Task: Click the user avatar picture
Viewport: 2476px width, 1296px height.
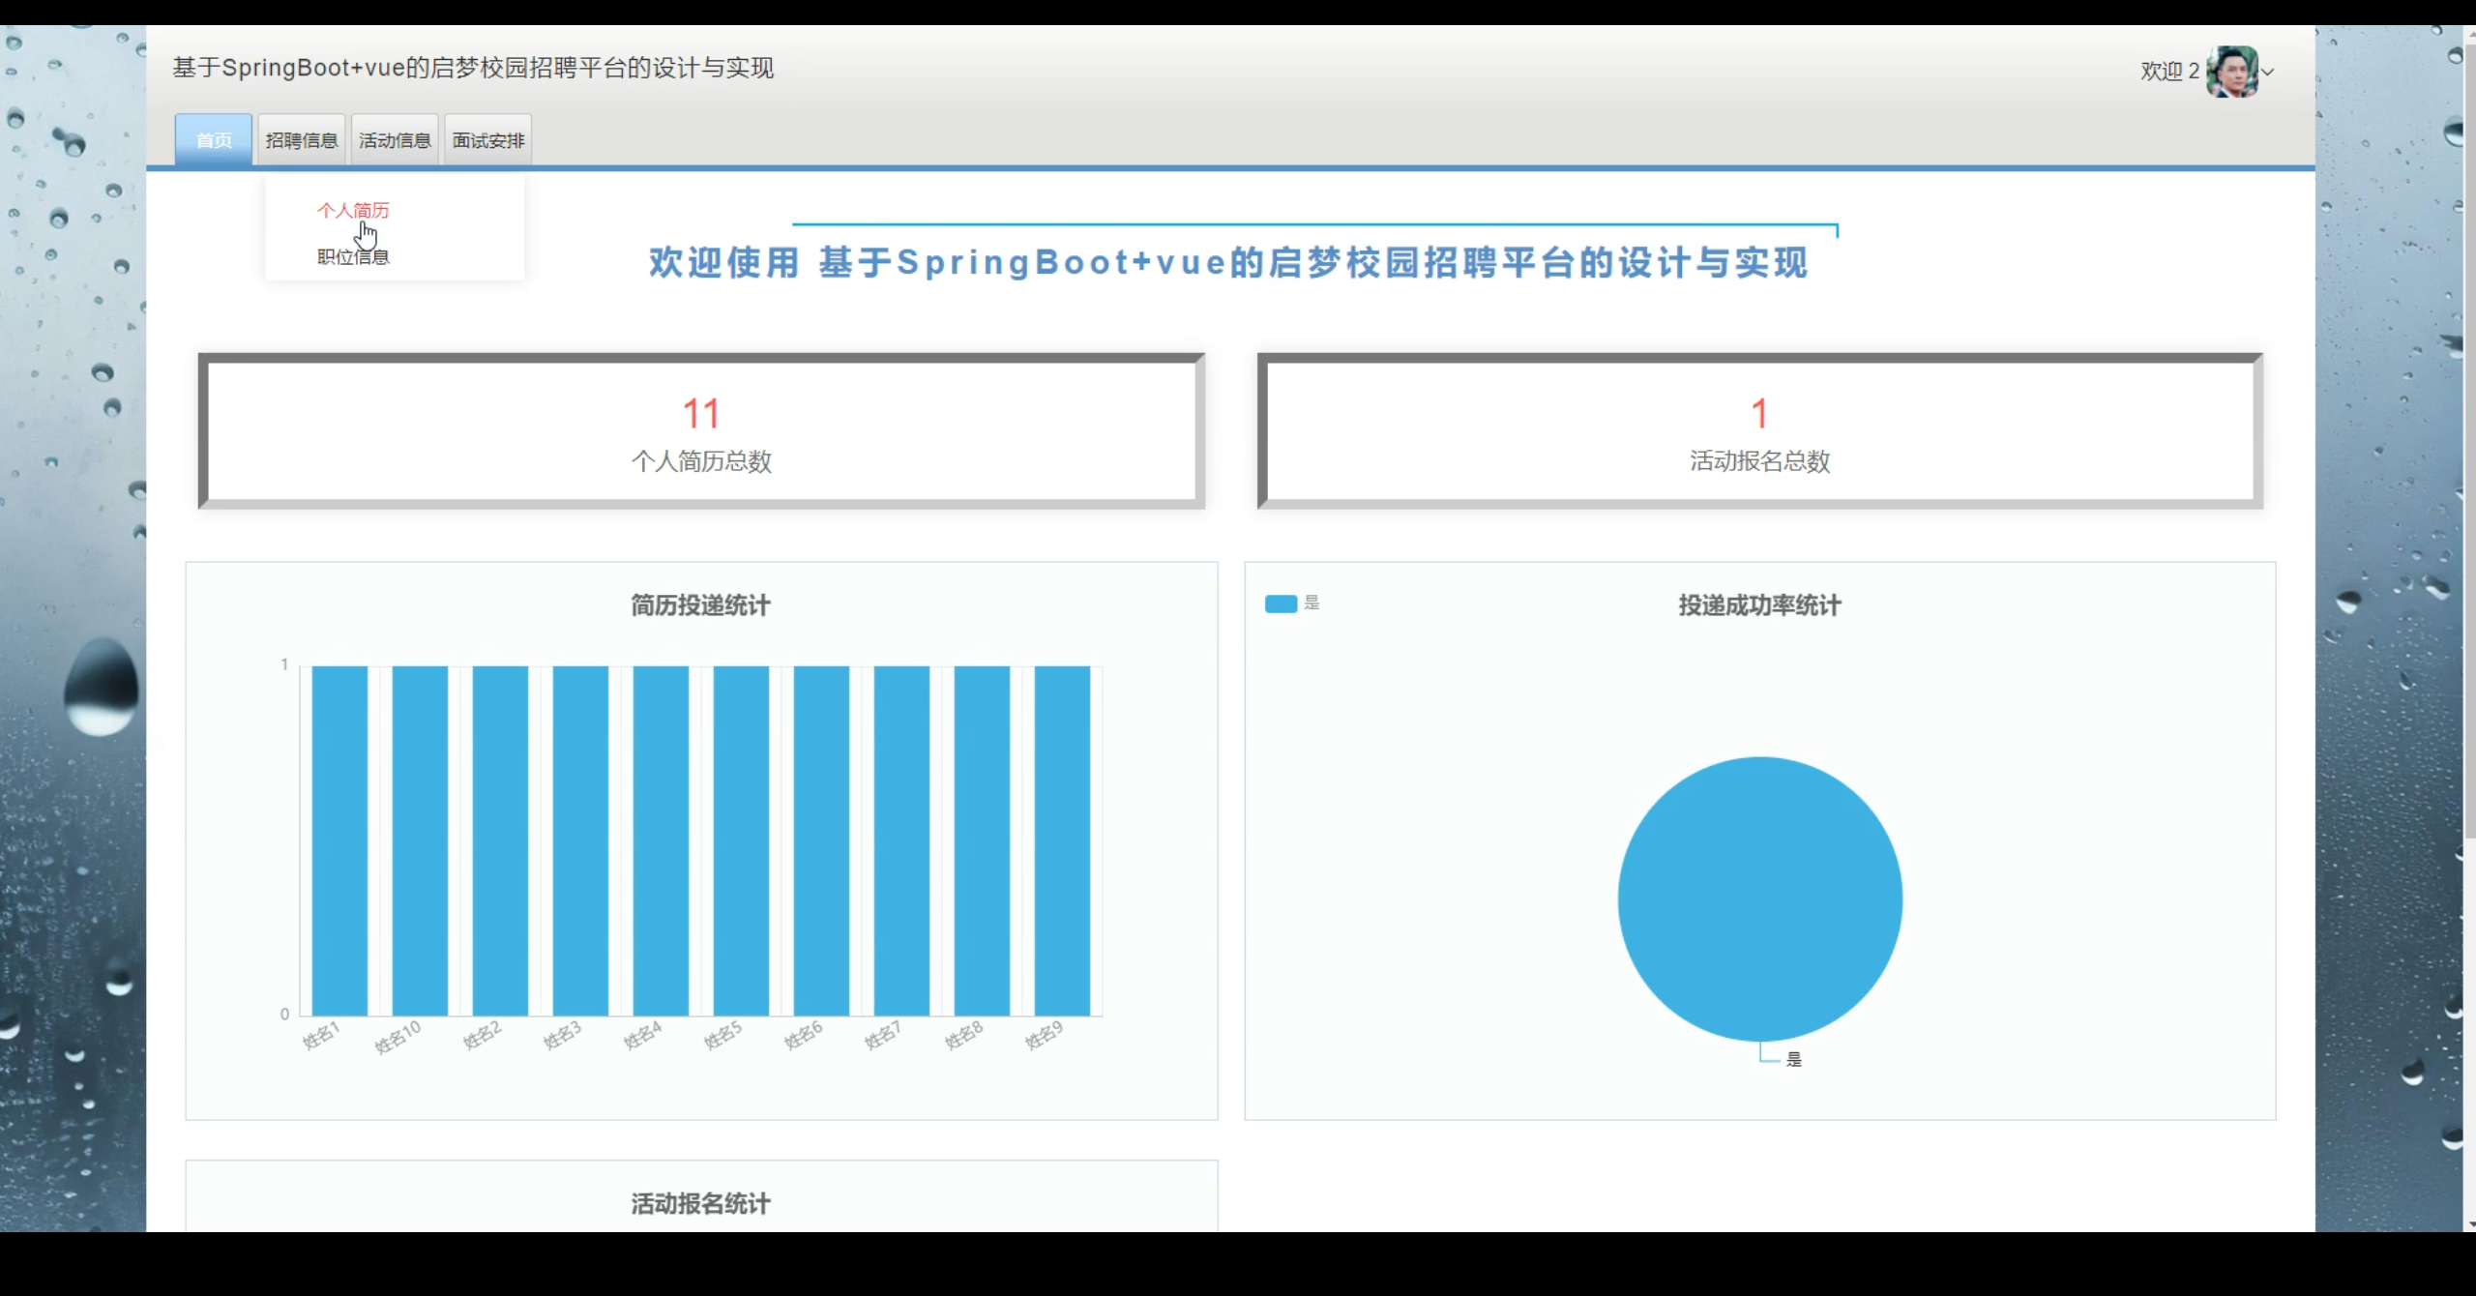Action: coord(2231,72)
